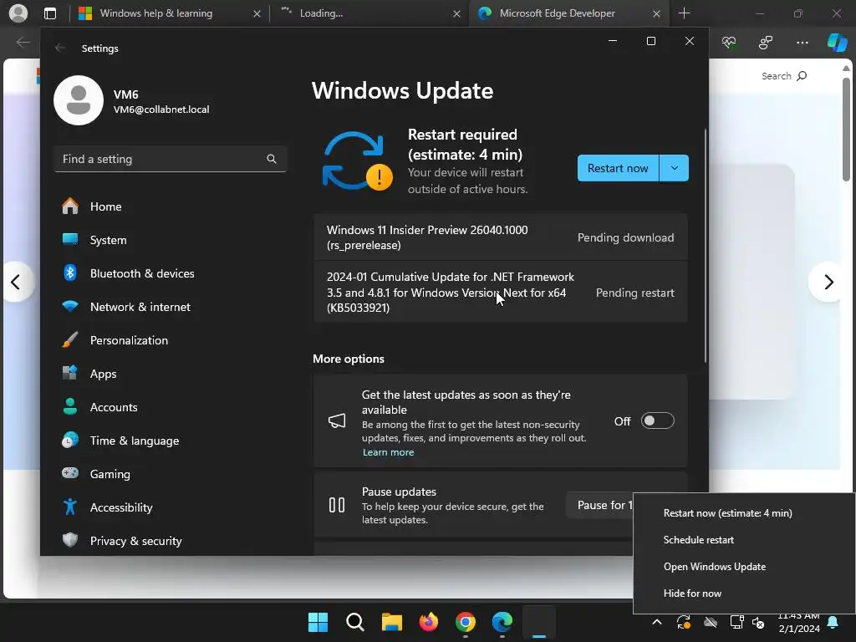Viewport: 856px width, 642px height.
Task: Click the taskbar clock and date
Action: pos(798,622)
